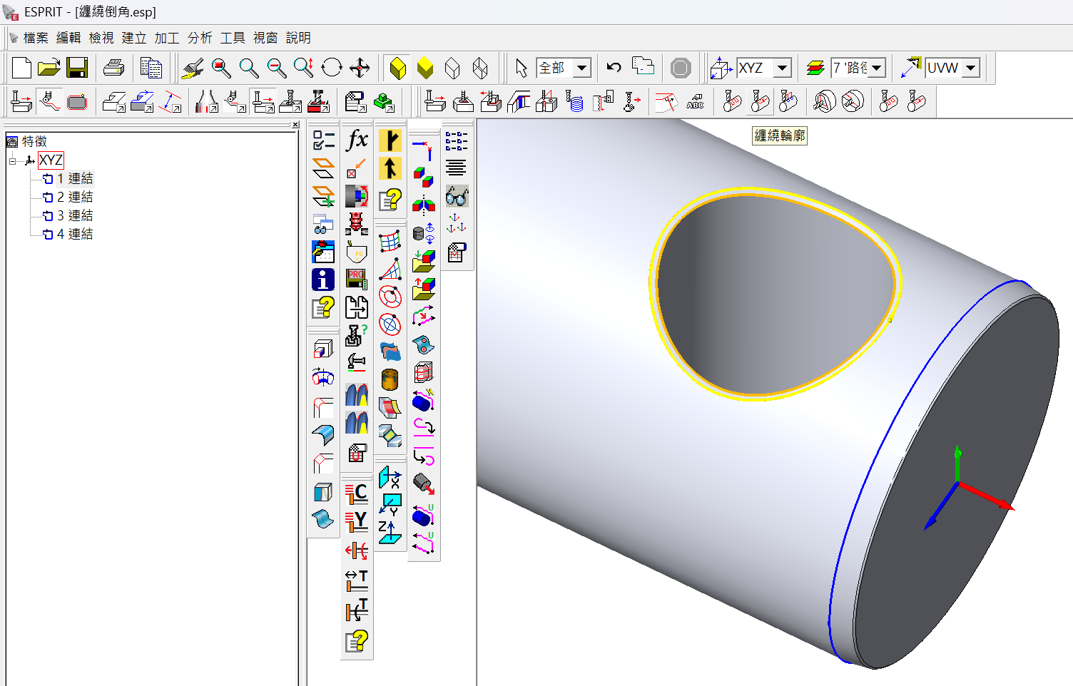Toggle wireframe cube display mode
Screen dimensions: 1073x686
452,68
